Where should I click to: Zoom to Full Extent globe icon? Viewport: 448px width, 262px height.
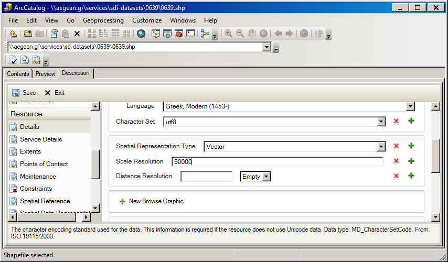[263, 34]
